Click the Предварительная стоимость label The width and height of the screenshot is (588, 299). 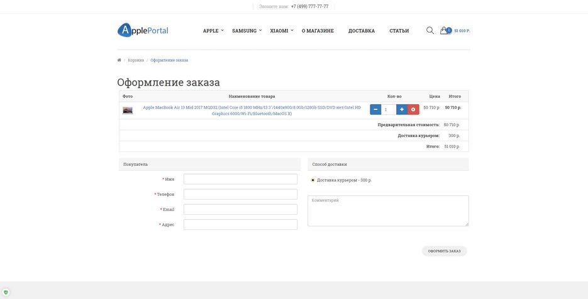click(x=408, y=125)
